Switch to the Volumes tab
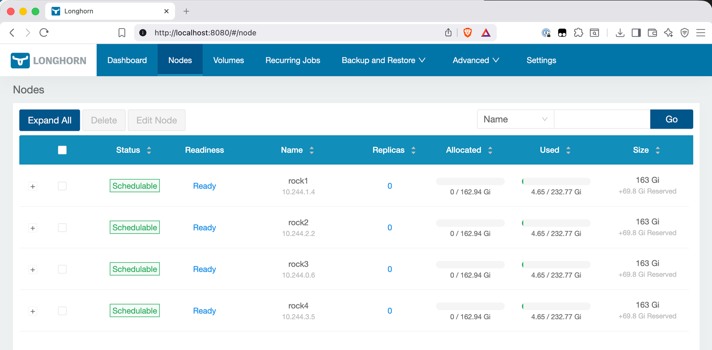712x350 pixels. 228,60
